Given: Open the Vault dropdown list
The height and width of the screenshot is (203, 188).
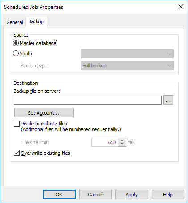Looking at the screenshot, I should coord(127,54).
